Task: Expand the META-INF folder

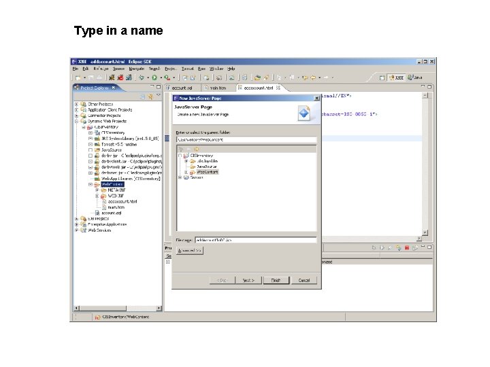Action: 97,190
